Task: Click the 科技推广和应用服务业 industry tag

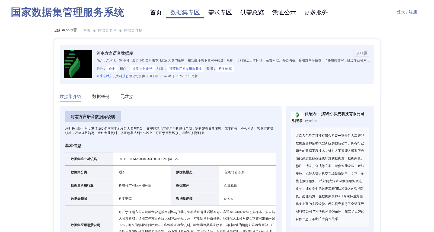Action: coord(186,68)
